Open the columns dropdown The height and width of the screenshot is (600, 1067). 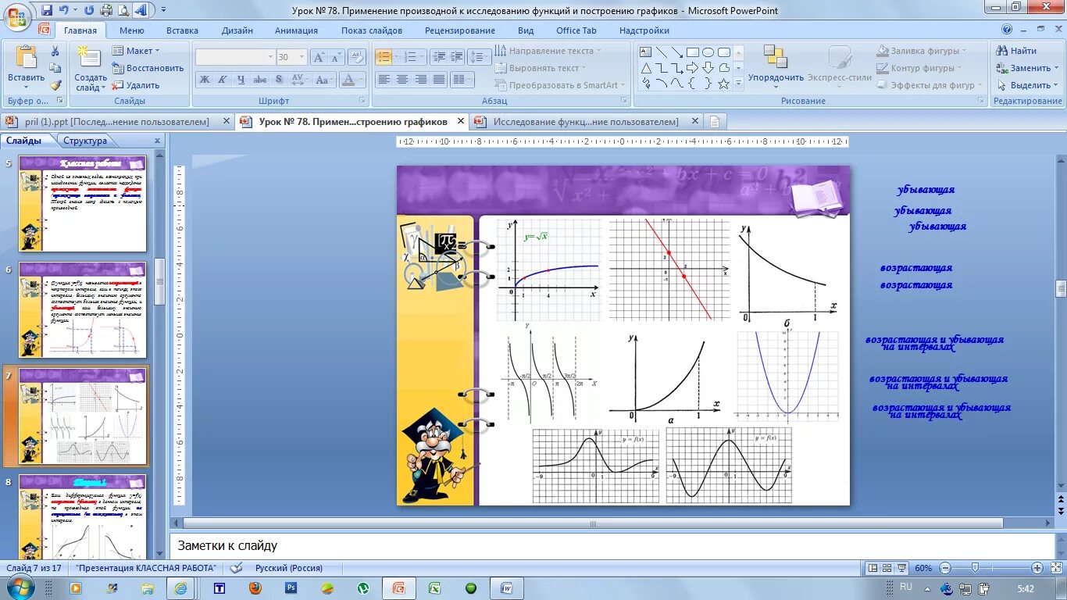point(462,80)
